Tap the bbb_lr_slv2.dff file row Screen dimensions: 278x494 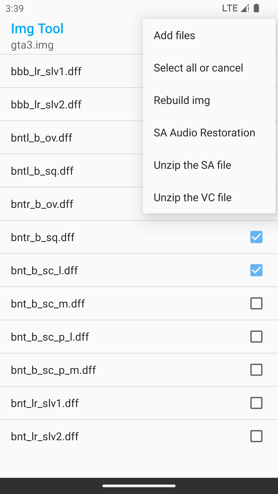[x=46, y=104]
